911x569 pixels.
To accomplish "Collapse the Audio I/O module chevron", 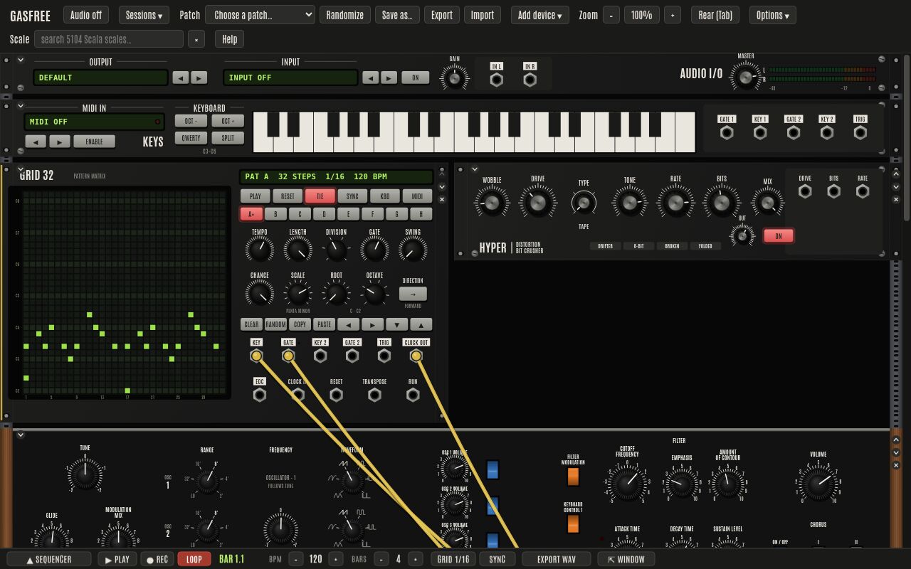I will point(21,60).
